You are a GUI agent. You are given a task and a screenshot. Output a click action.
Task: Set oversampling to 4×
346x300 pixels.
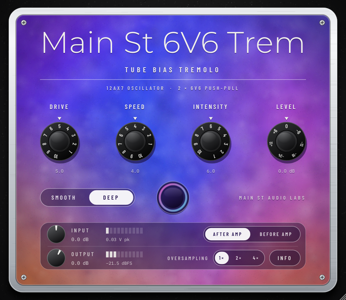click(256, 258)
